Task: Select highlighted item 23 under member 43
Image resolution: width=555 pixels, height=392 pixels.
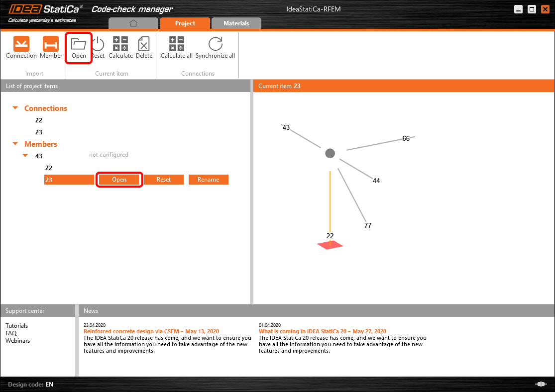Action: [x=69, y=180]
